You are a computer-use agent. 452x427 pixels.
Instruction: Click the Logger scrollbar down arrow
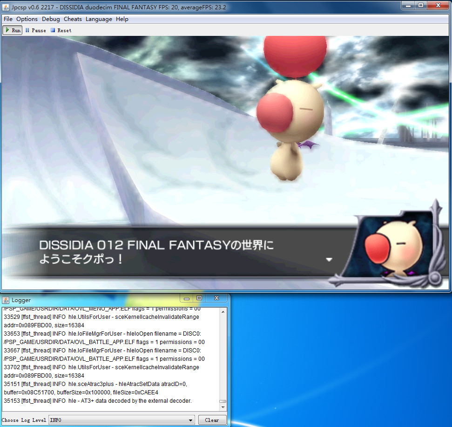tap(223, 407)
